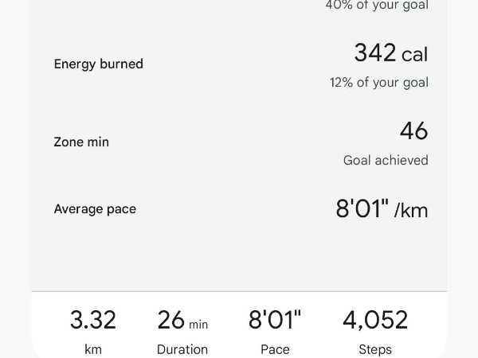Tap the 12% of your goal text
Screen dimensions: 478x358
pyautogui.click(x=378, y=83)
